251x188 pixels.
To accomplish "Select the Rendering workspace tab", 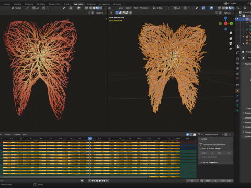I will point(91,4).
